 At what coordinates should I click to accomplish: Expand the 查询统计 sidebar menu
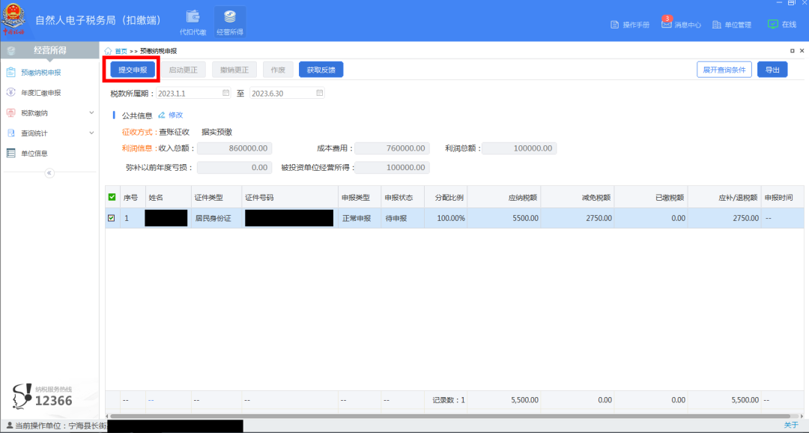[91, 133]
